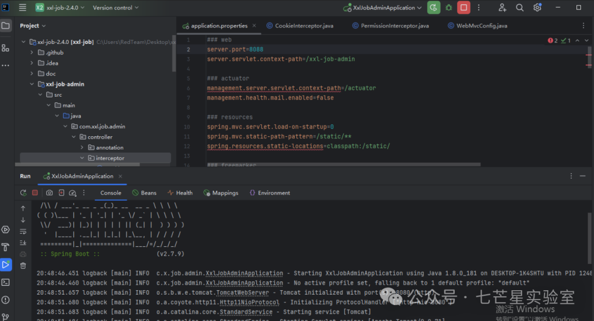The image size is (594, 321).
Task: Collapse the main folder
Action: tap(48, 105)
